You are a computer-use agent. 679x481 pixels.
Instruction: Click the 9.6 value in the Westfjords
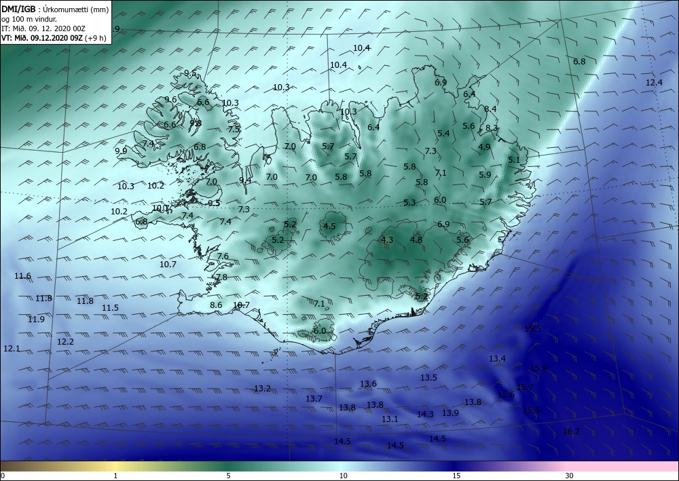(170, 100)
